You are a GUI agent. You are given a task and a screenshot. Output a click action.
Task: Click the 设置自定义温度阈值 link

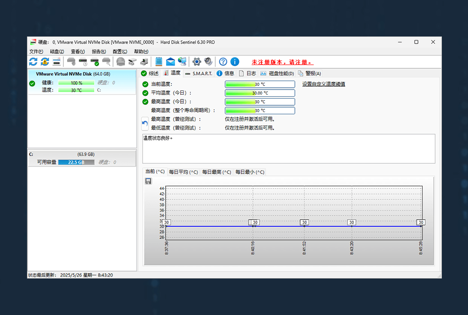pos(324,84)
